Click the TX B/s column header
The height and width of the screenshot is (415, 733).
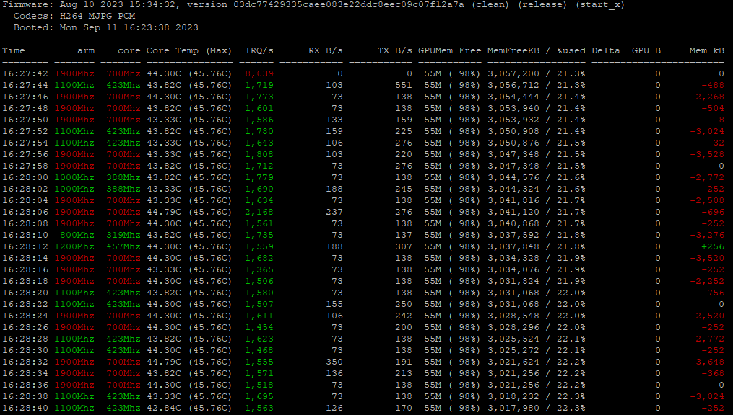point(394,51)
